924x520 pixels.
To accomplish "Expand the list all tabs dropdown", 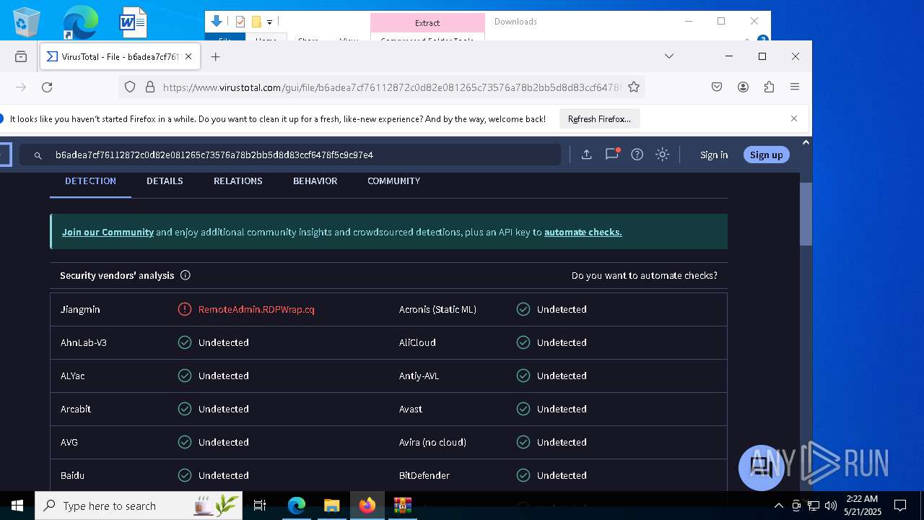I will [669, 56].
